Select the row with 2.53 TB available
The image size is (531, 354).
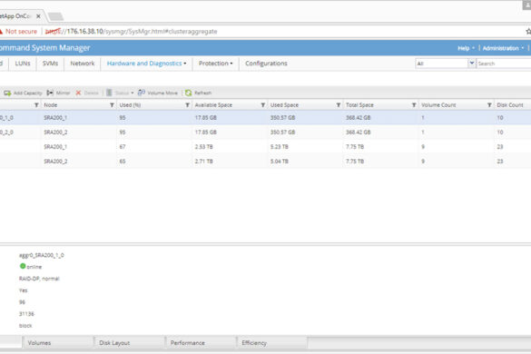click(x=265, y=147)
